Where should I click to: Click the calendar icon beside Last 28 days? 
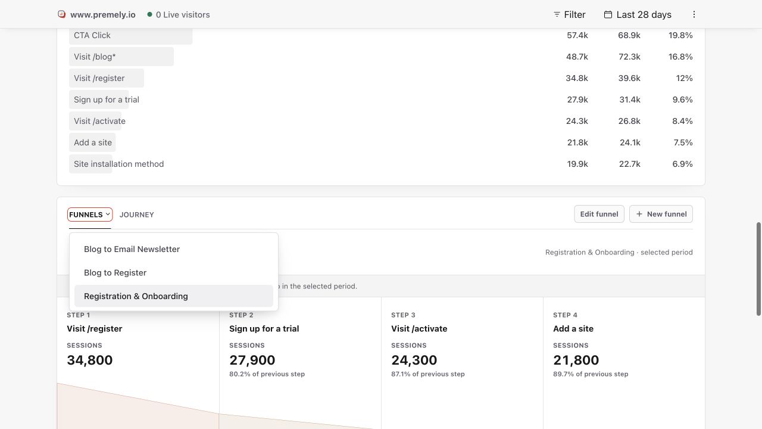(x=608, y=14)
